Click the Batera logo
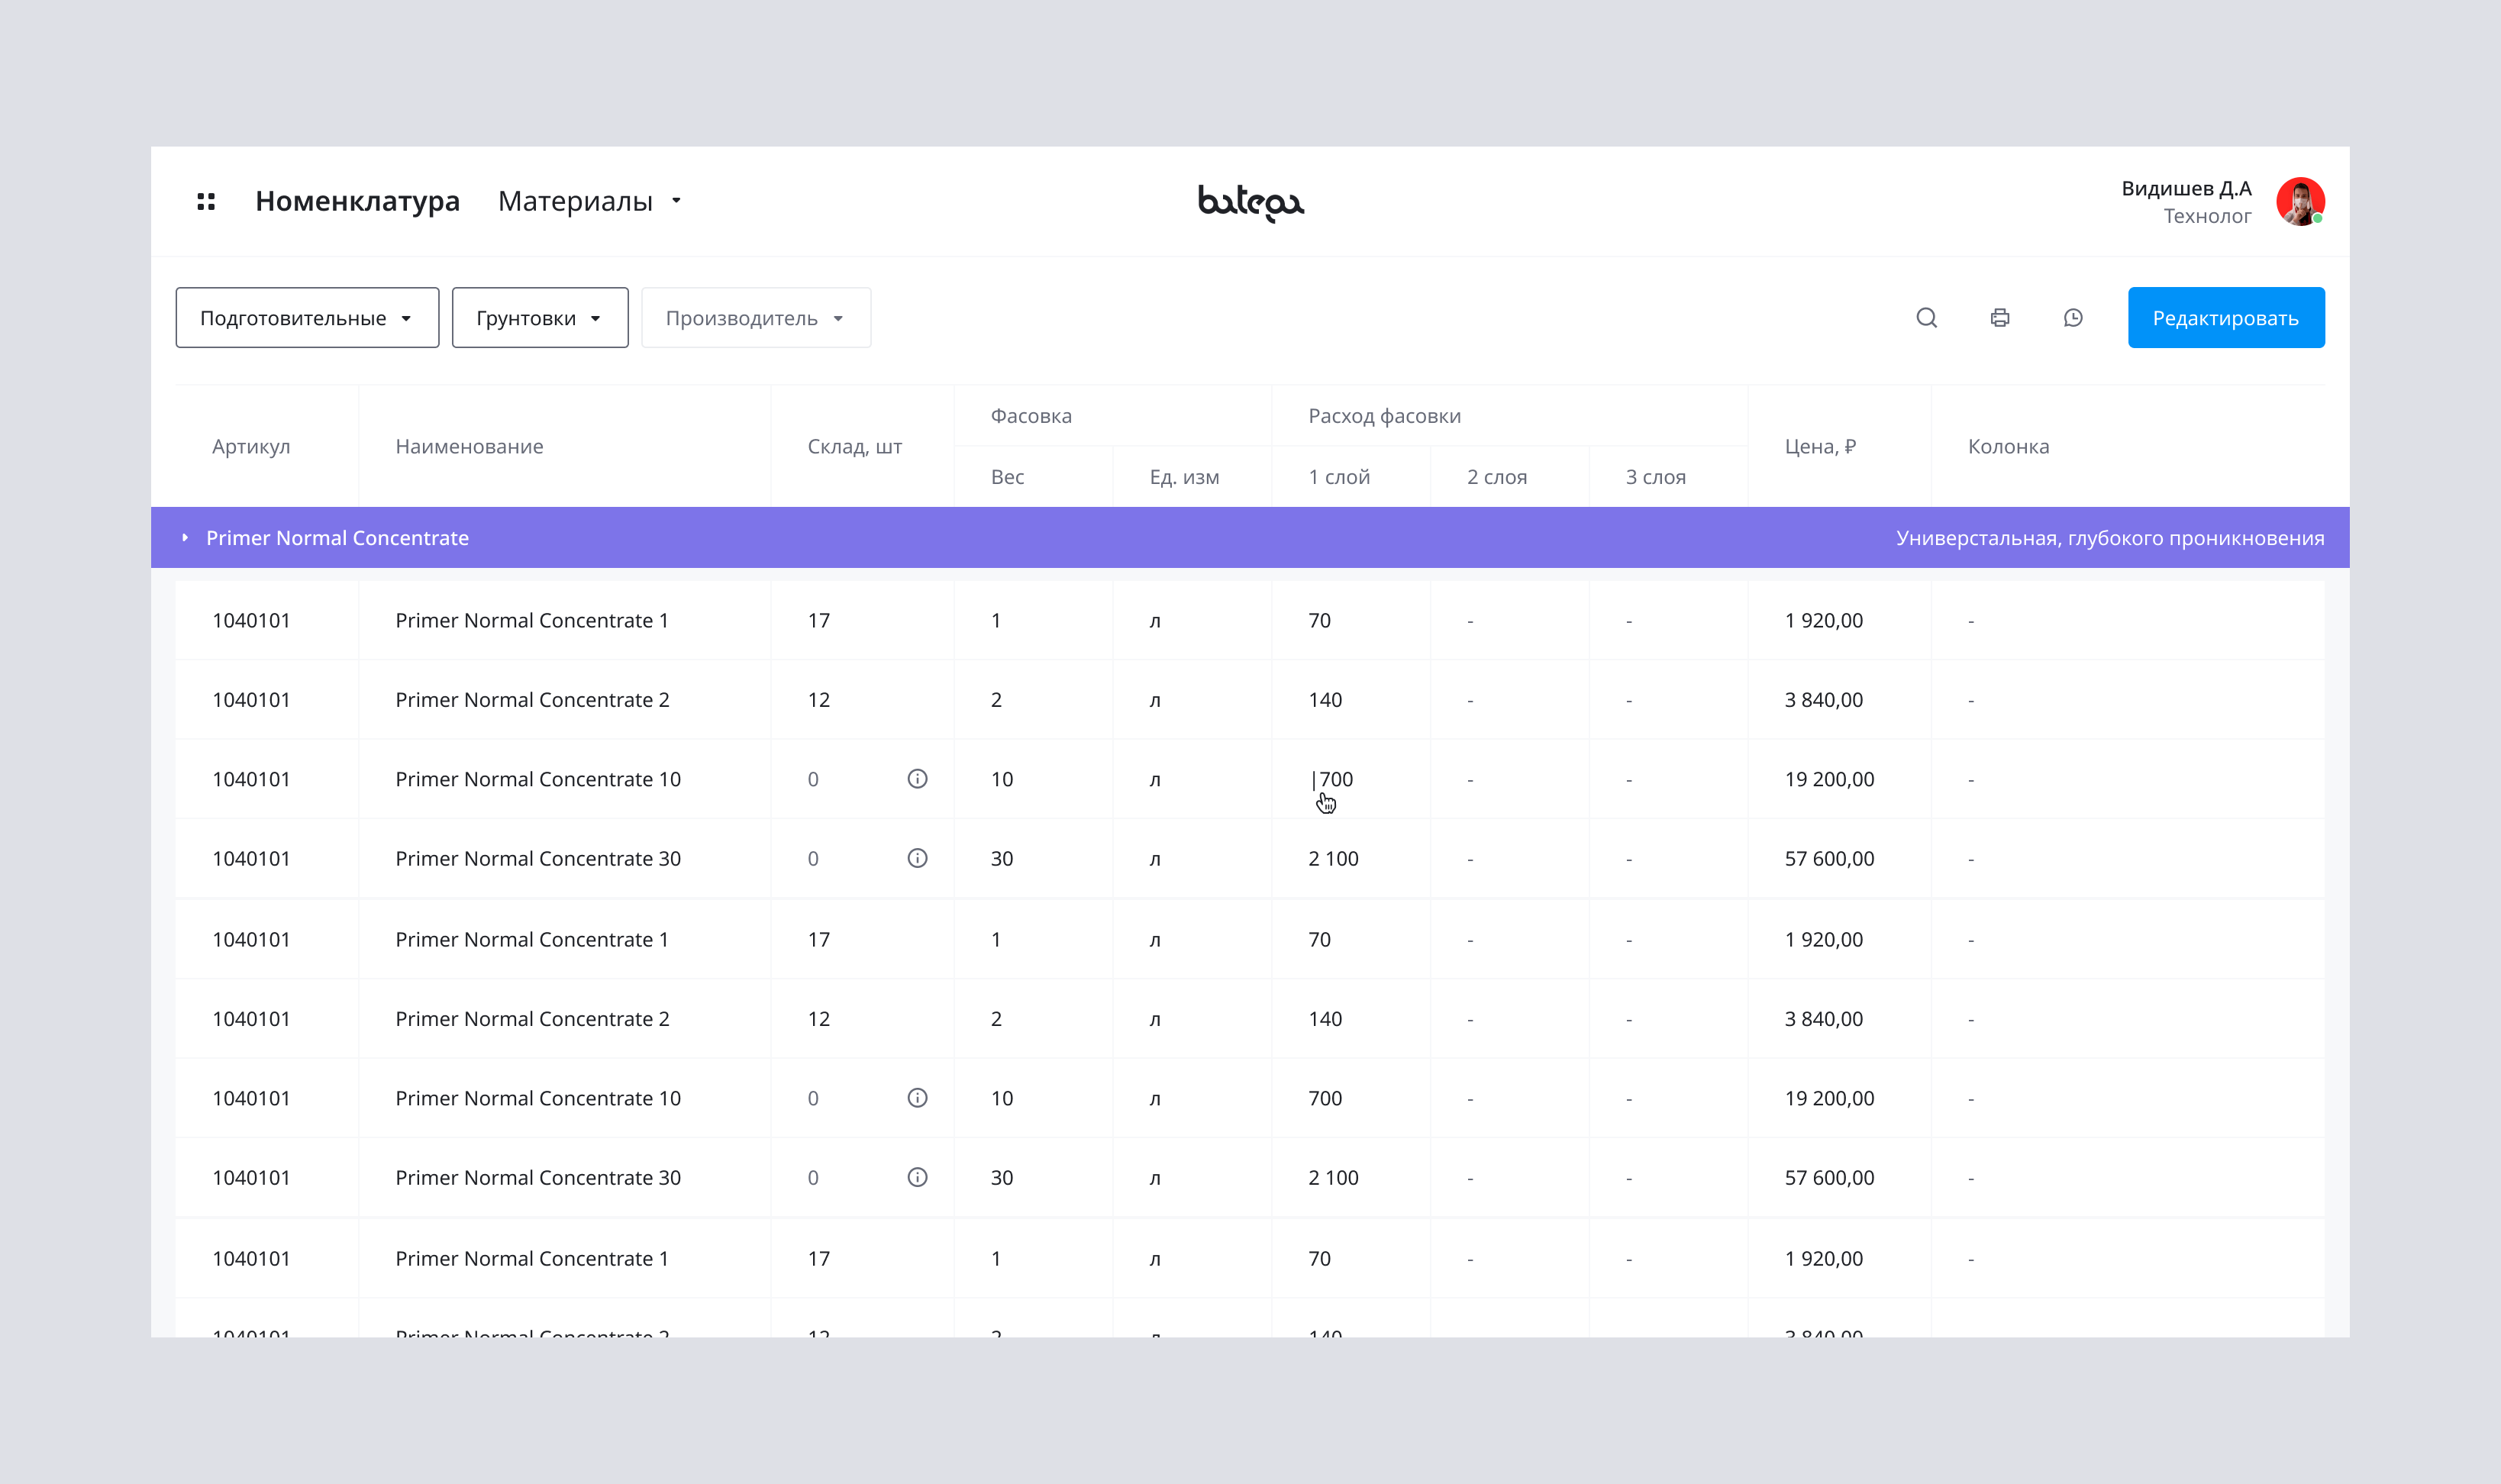Screen dimensions: 2501x1484 tap(1250, 202)
